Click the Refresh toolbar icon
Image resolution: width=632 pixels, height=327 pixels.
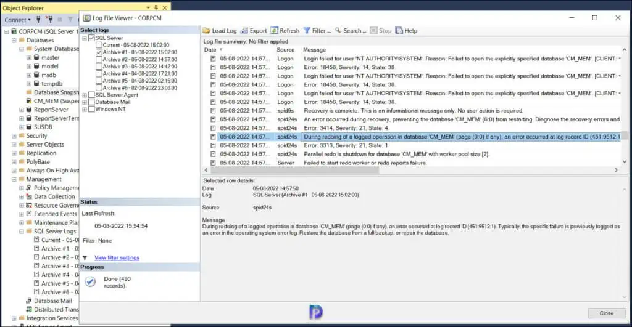click(274, 31)
